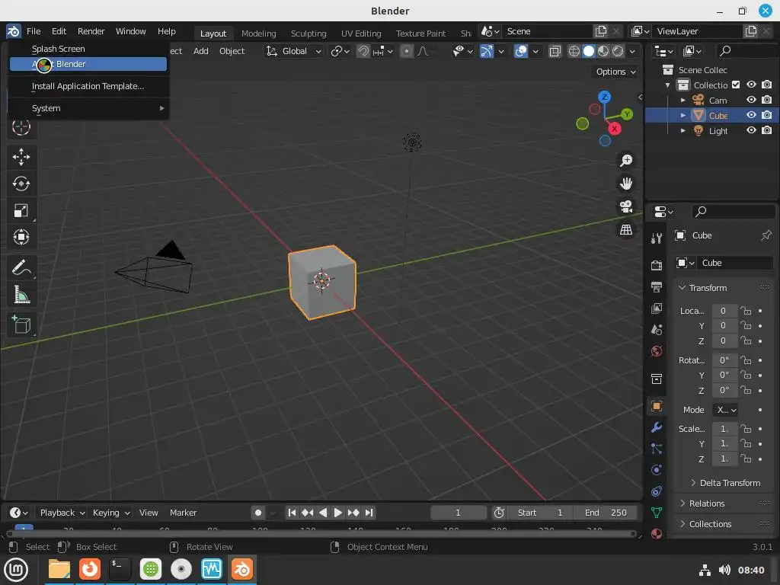Play the animation forward
Viewport: 780px width, 585px height.
[337, 513]
